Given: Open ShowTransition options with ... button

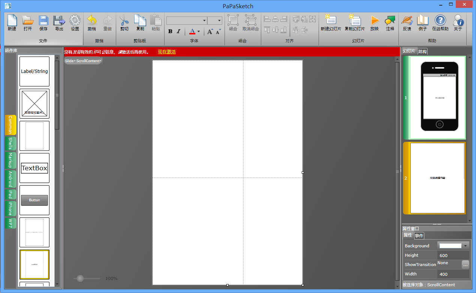Looking at the screenshot, I should coord(465,265).
